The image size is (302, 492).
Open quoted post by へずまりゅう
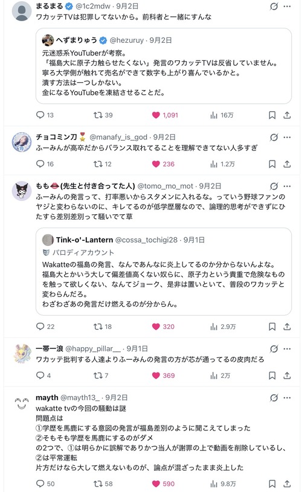[164, 66]
